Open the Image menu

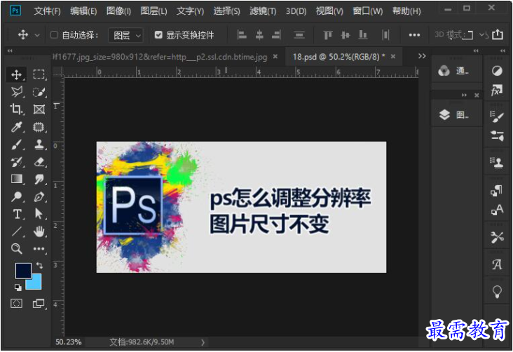118,11
